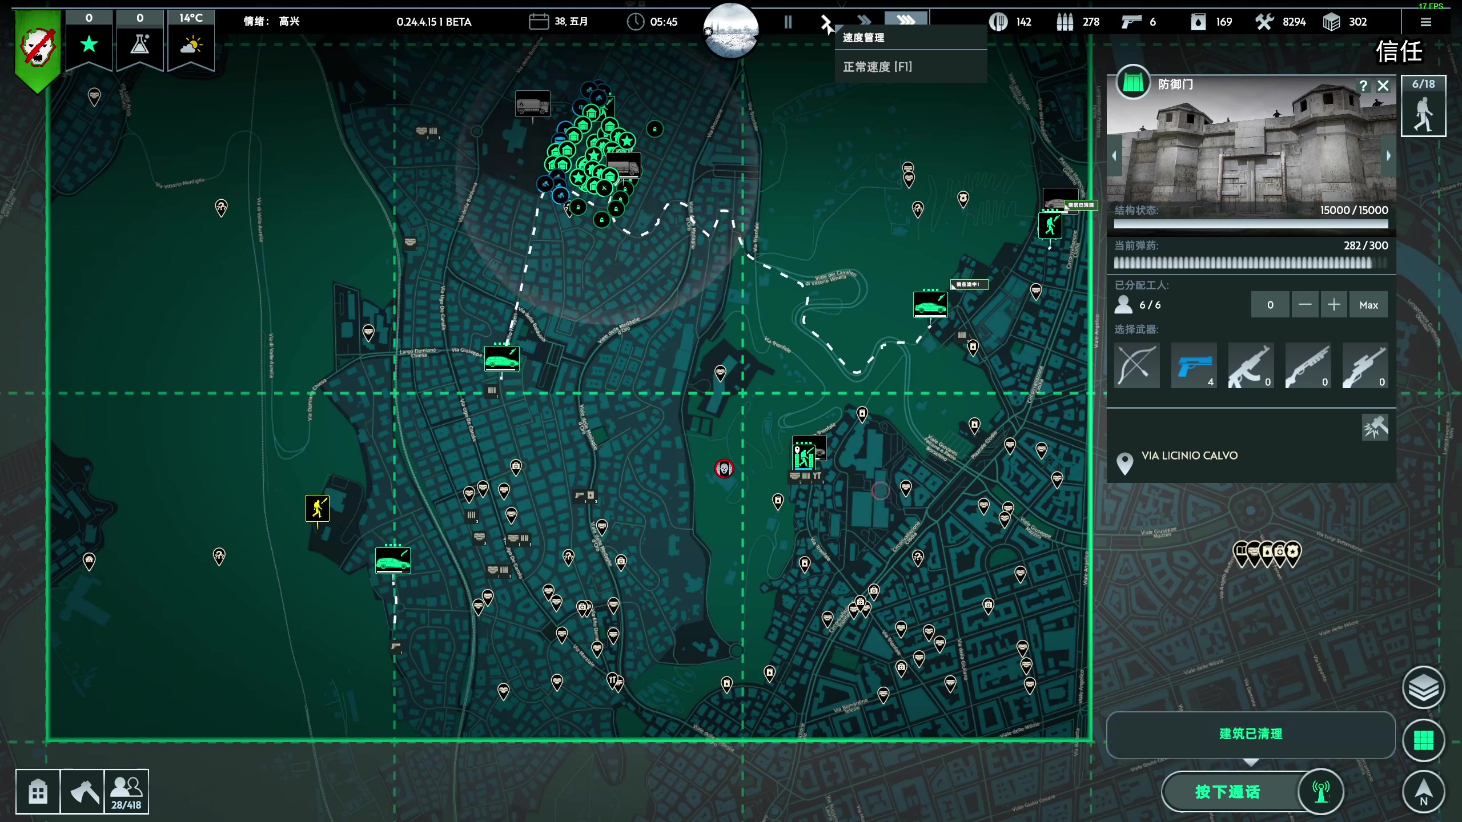Open survivors panel showing 28/418

pos(126,792)
